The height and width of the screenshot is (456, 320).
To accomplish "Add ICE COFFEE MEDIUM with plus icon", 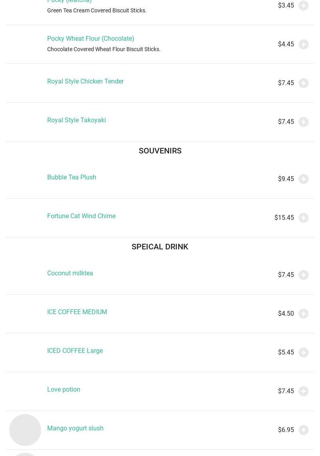I will (304, 314).
